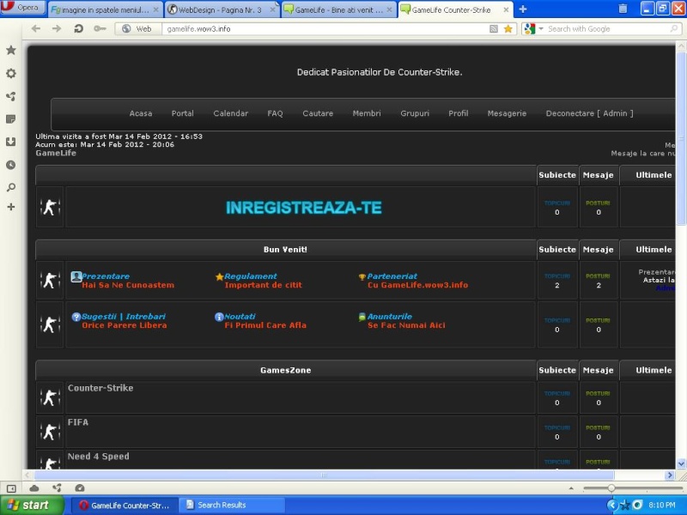The image size is (687, 515).
Task: Open Mesagerie in the forum navigation
Action: [x=507, y=113]
